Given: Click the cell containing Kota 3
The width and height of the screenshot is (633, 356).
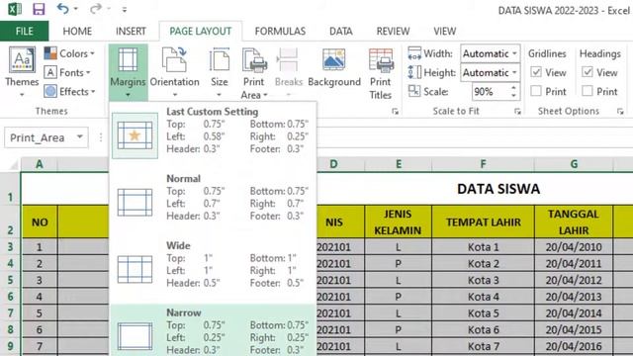Looking at the screenshot, I should coord(483,280).
